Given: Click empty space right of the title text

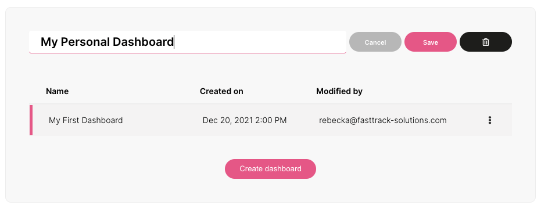Looking at the screenshot, I should 259,42.
